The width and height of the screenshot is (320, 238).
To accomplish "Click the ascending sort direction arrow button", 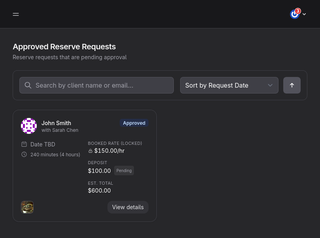I will (292, 85).
